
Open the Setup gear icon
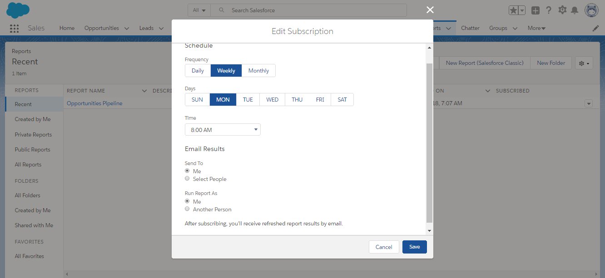[x=562, y=10]
